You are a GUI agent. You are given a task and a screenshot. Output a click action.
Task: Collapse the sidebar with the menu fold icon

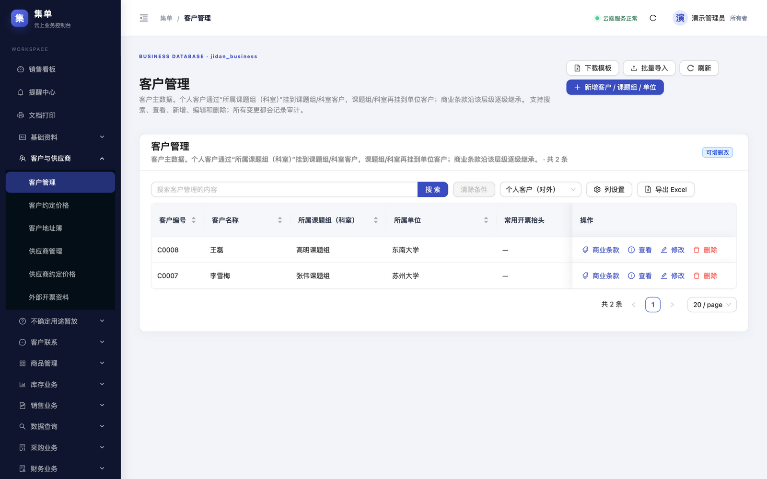144,18
